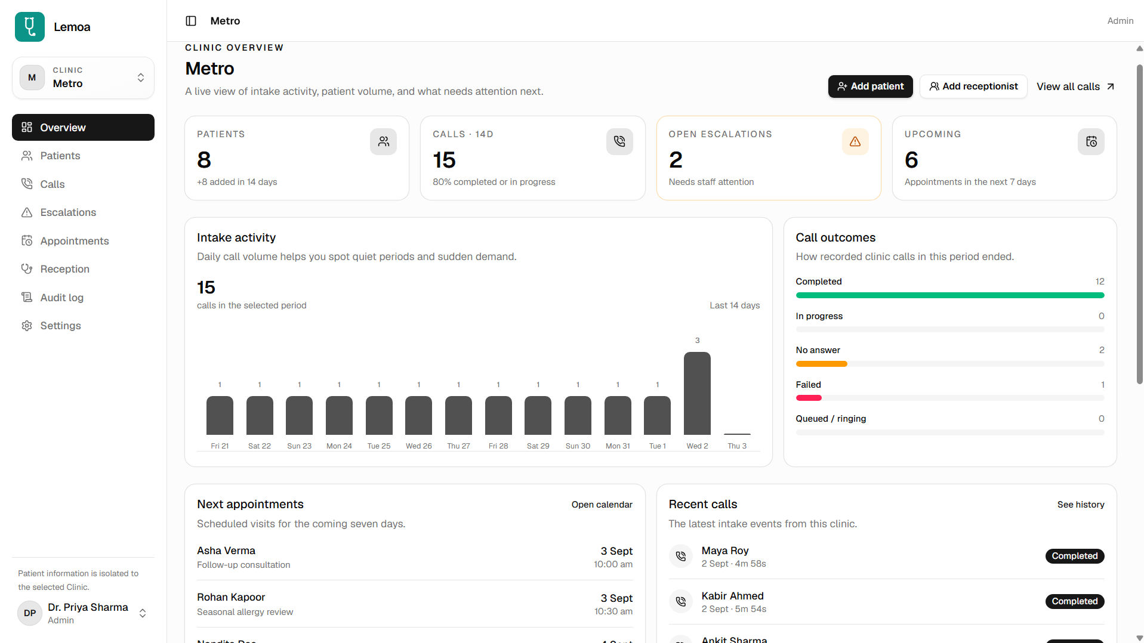This screenshot has height=643, width=1144.
Task: Click the Patients card people icon
Action: coord(383,141)
